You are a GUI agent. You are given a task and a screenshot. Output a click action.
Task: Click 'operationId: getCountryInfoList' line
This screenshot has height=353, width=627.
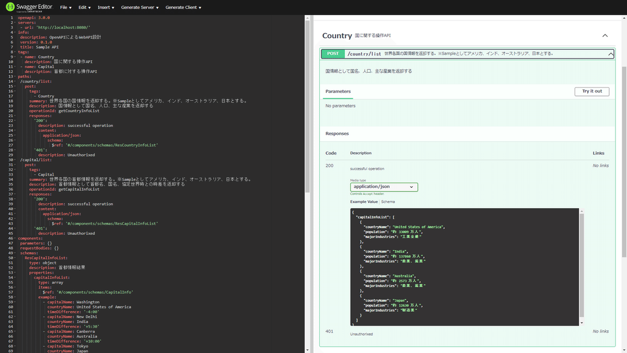tap(64, 110)
